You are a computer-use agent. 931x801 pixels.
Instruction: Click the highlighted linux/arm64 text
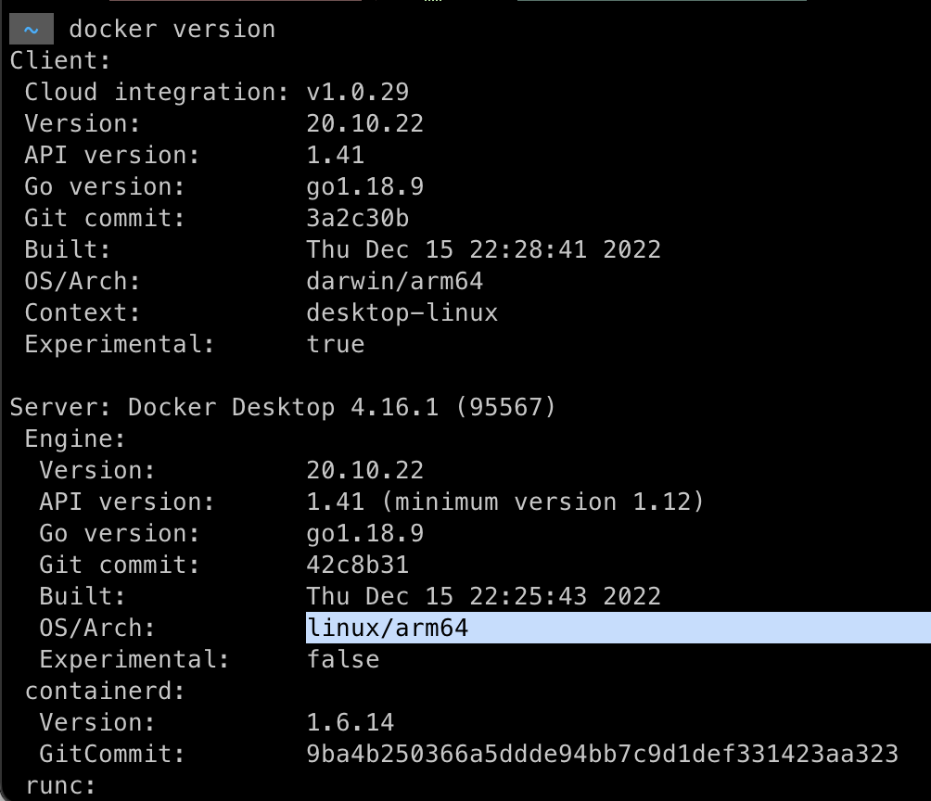point(388,629)
